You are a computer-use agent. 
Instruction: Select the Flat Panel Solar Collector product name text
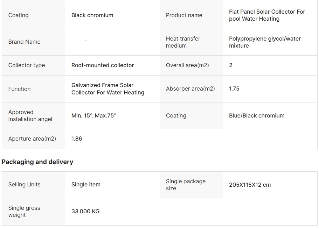tap(267, 15)
